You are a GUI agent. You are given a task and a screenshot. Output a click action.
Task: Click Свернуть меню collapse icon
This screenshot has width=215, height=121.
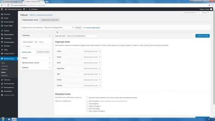pos(2,95)
